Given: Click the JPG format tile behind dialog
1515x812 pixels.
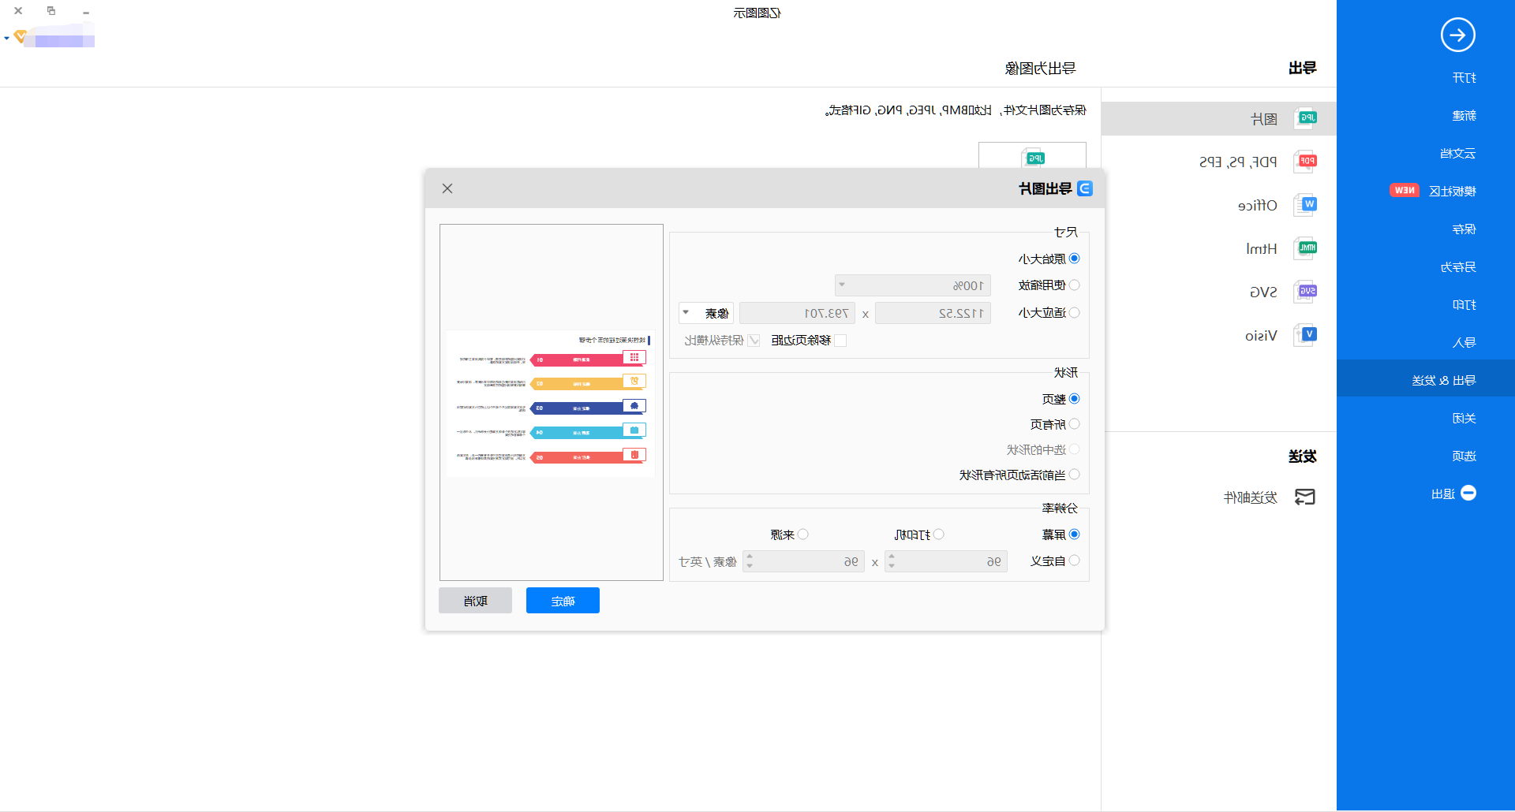Looking at the screenshot, I should pyautogui.click(x=1033, y=156).
